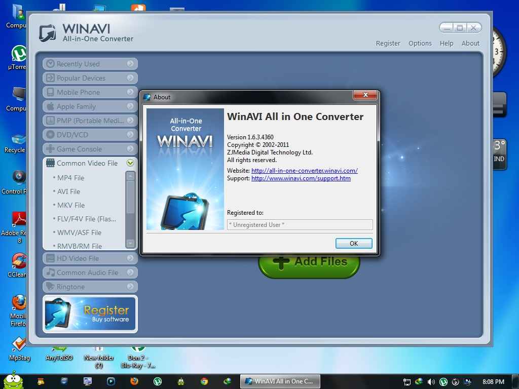
Task: Click the WinAVI logo icon in header
Action: coord(48,33)
